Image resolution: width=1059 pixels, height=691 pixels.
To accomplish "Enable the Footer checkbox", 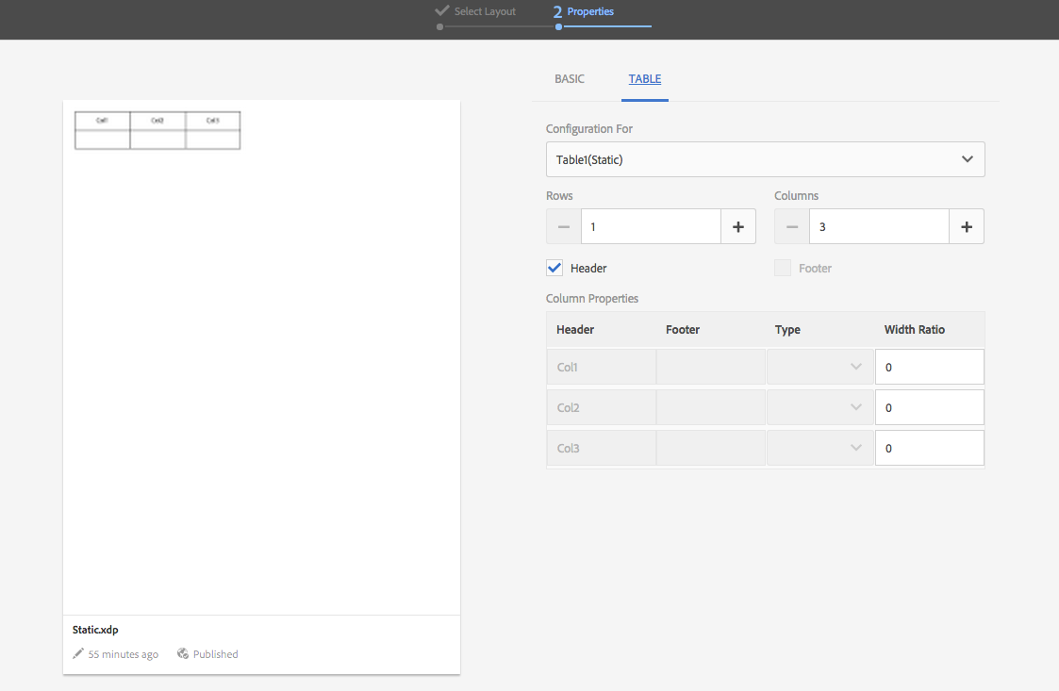I will click(x=782, y=268).
